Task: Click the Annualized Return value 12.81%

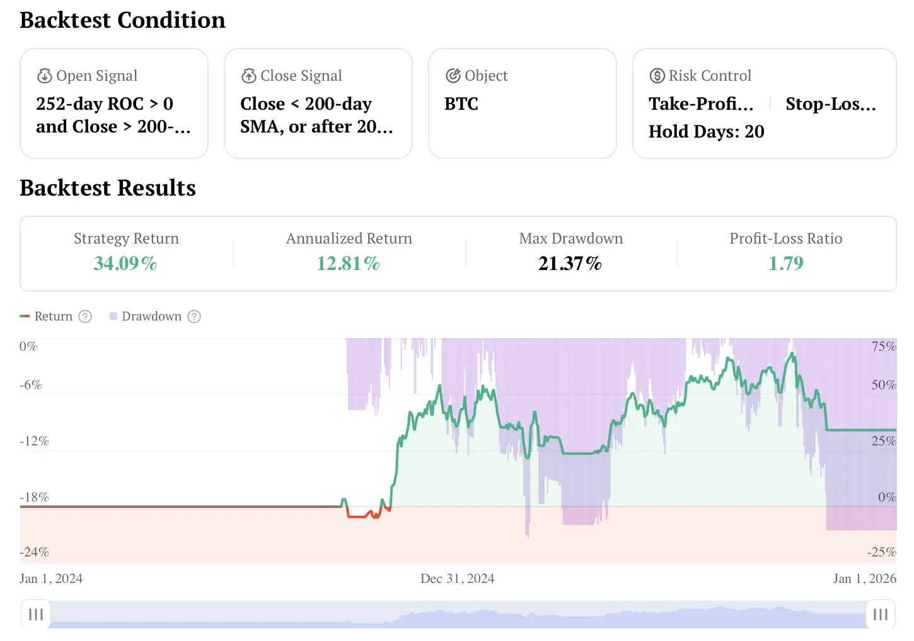Action: (348, 263)
